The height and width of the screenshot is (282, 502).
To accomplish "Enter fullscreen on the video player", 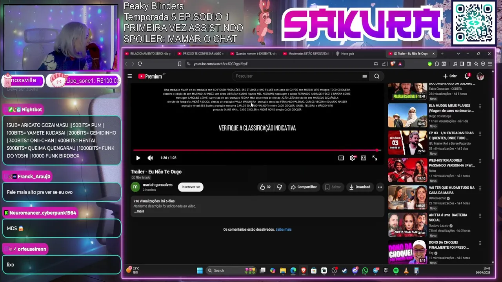I will (x=375, y=158).
